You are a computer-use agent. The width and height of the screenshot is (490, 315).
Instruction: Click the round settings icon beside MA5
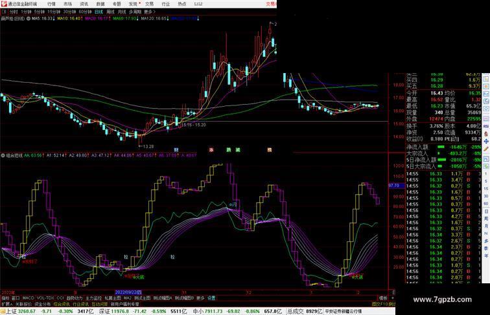point(29,19)
